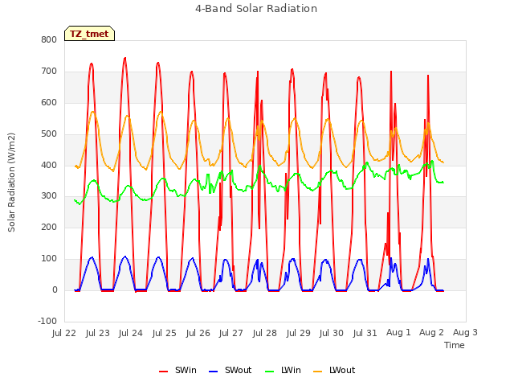Click the 'Aug 1' x-axis tick label
The image size is (514, 386).
click(398, 332)
